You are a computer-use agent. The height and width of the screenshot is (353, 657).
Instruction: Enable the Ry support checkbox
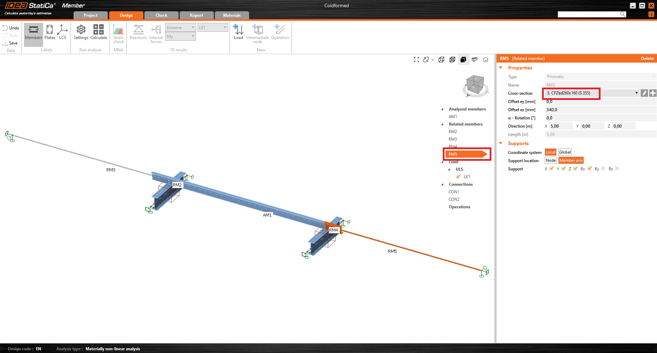click(603, 169)
